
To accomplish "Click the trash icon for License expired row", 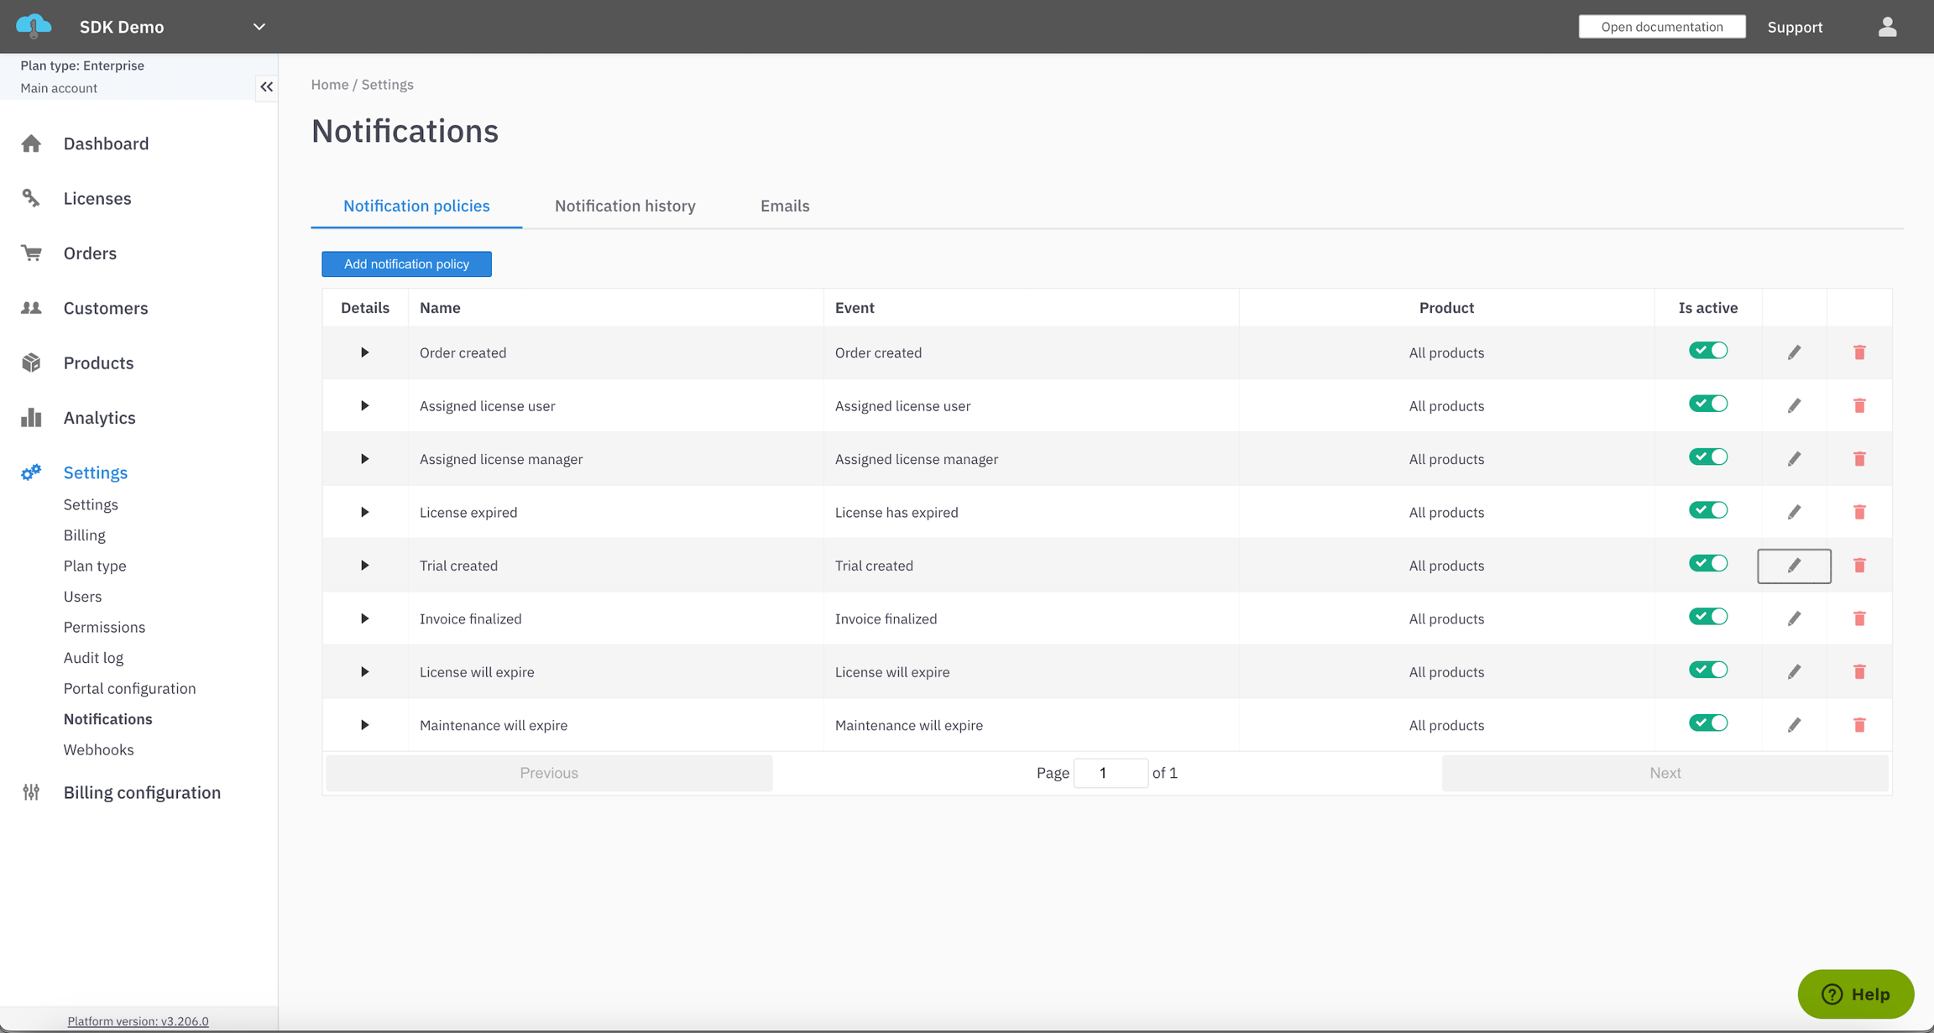I will (x=1859, y=512).
